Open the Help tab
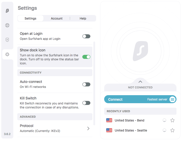The image size is (182, 141). click(x=83, y=18)
